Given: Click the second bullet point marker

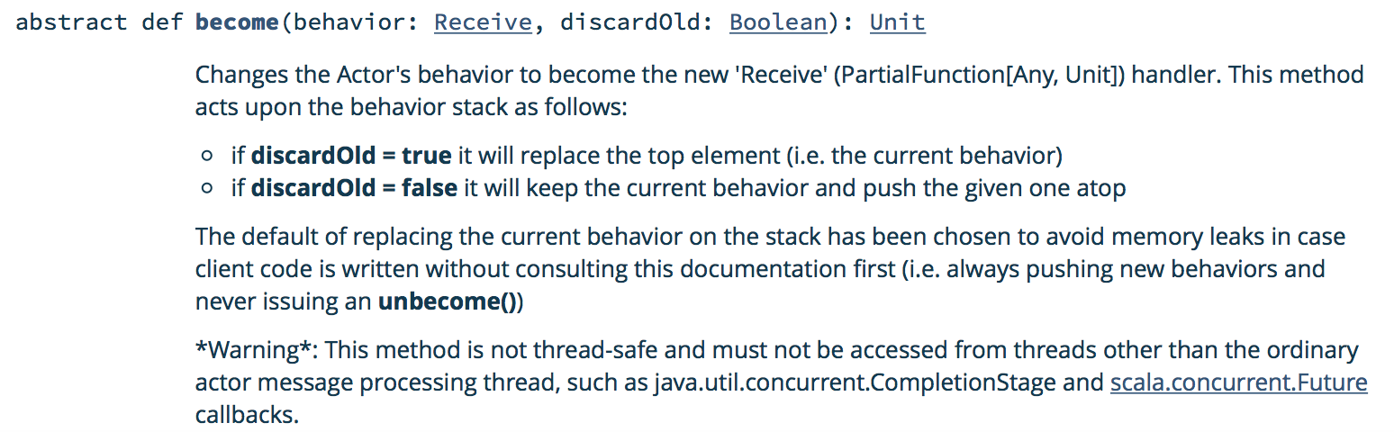Looking at the screenshot, I should coord(208,190).
